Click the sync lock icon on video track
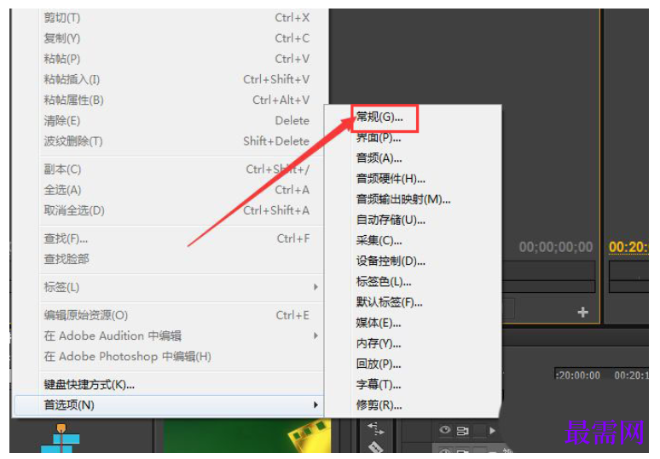 coord(462,431)
